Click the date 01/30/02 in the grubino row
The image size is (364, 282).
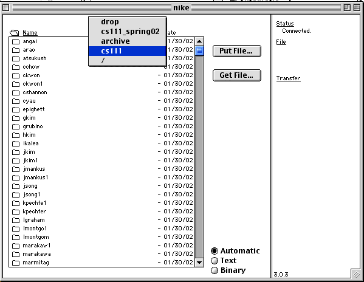pos(178,126)
